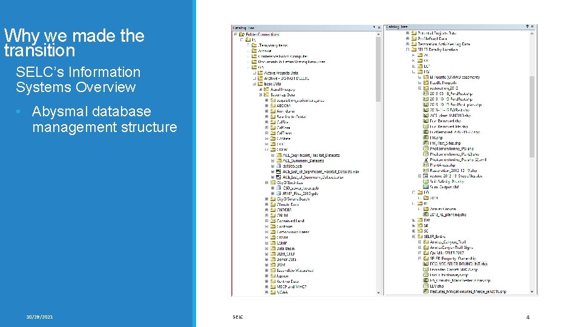Collapse the Folder Connections node
The image size is (581, 327).
(x=235, y=34)
